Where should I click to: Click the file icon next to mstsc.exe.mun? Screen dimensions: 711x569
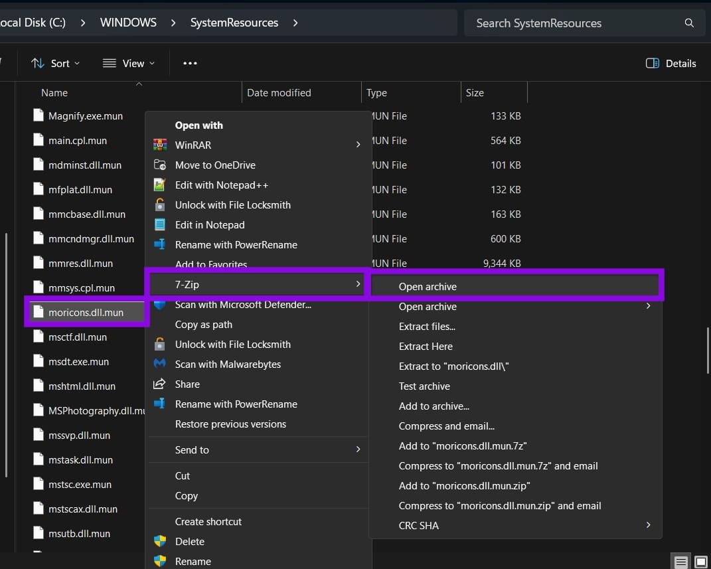(x=39, y=484)
